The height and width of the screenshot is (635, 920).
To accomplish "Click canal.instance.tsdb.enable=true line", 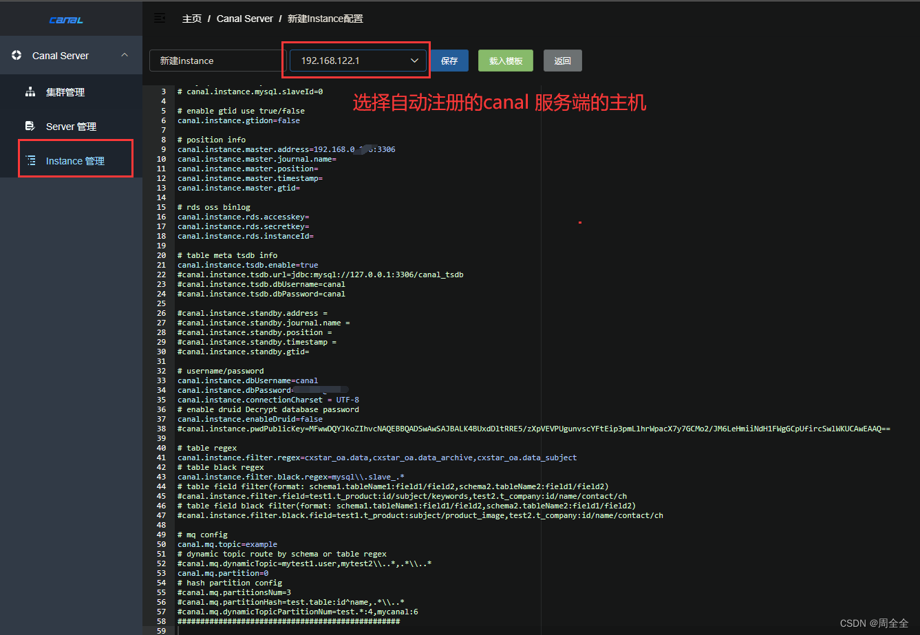I will 248,265.
